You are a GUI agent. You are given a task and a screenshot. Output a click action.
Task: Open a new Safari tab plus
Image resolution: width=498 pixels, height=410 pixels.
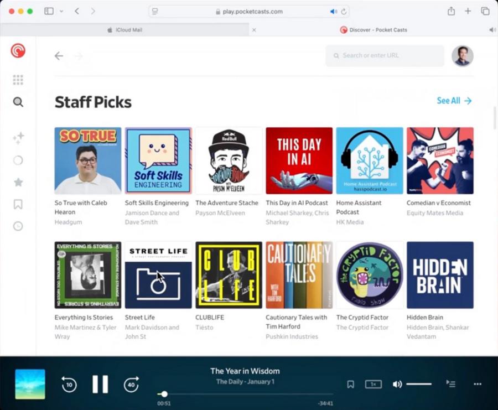tap(468, 11)
